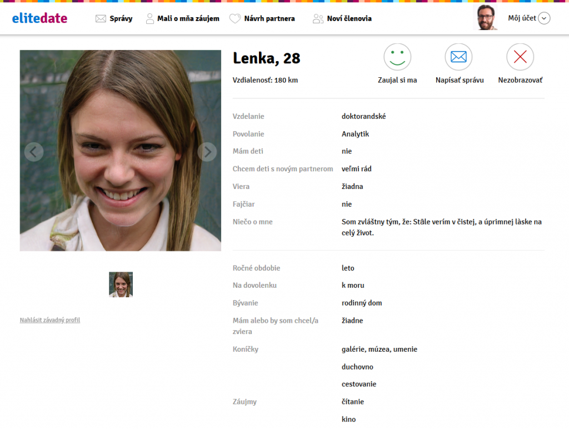Click the heart icon beside Návrh partnera
Viewport: 569px width, 429px height.
[x=235, y=18]
